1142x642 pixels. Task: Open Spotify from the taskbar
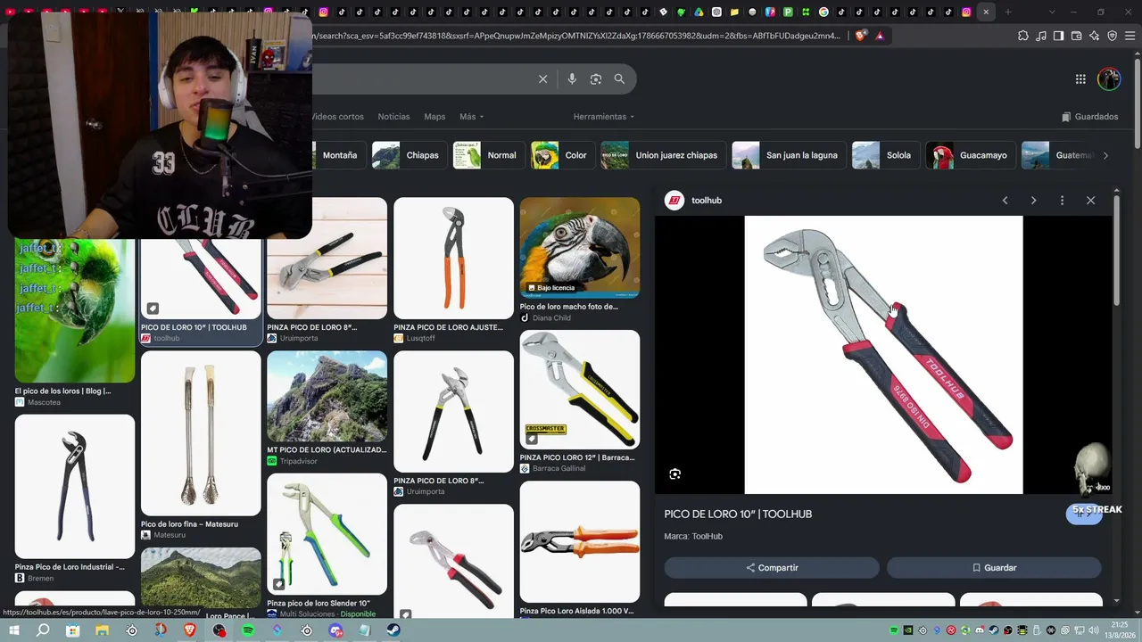coord(248,630)
